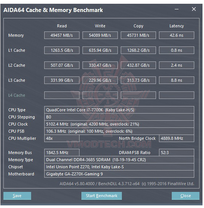Click the Close button at bottom
The image size is (204, 208).
pyautogui.click(x=185, y=196)
